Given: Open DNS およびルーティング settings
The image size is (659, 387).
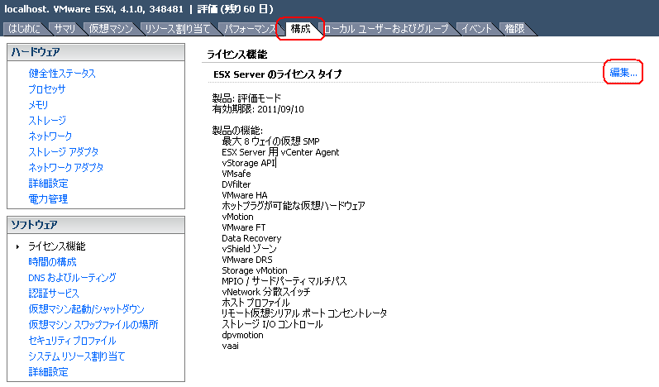Looking at the screenshot, I should pos(72,278).
